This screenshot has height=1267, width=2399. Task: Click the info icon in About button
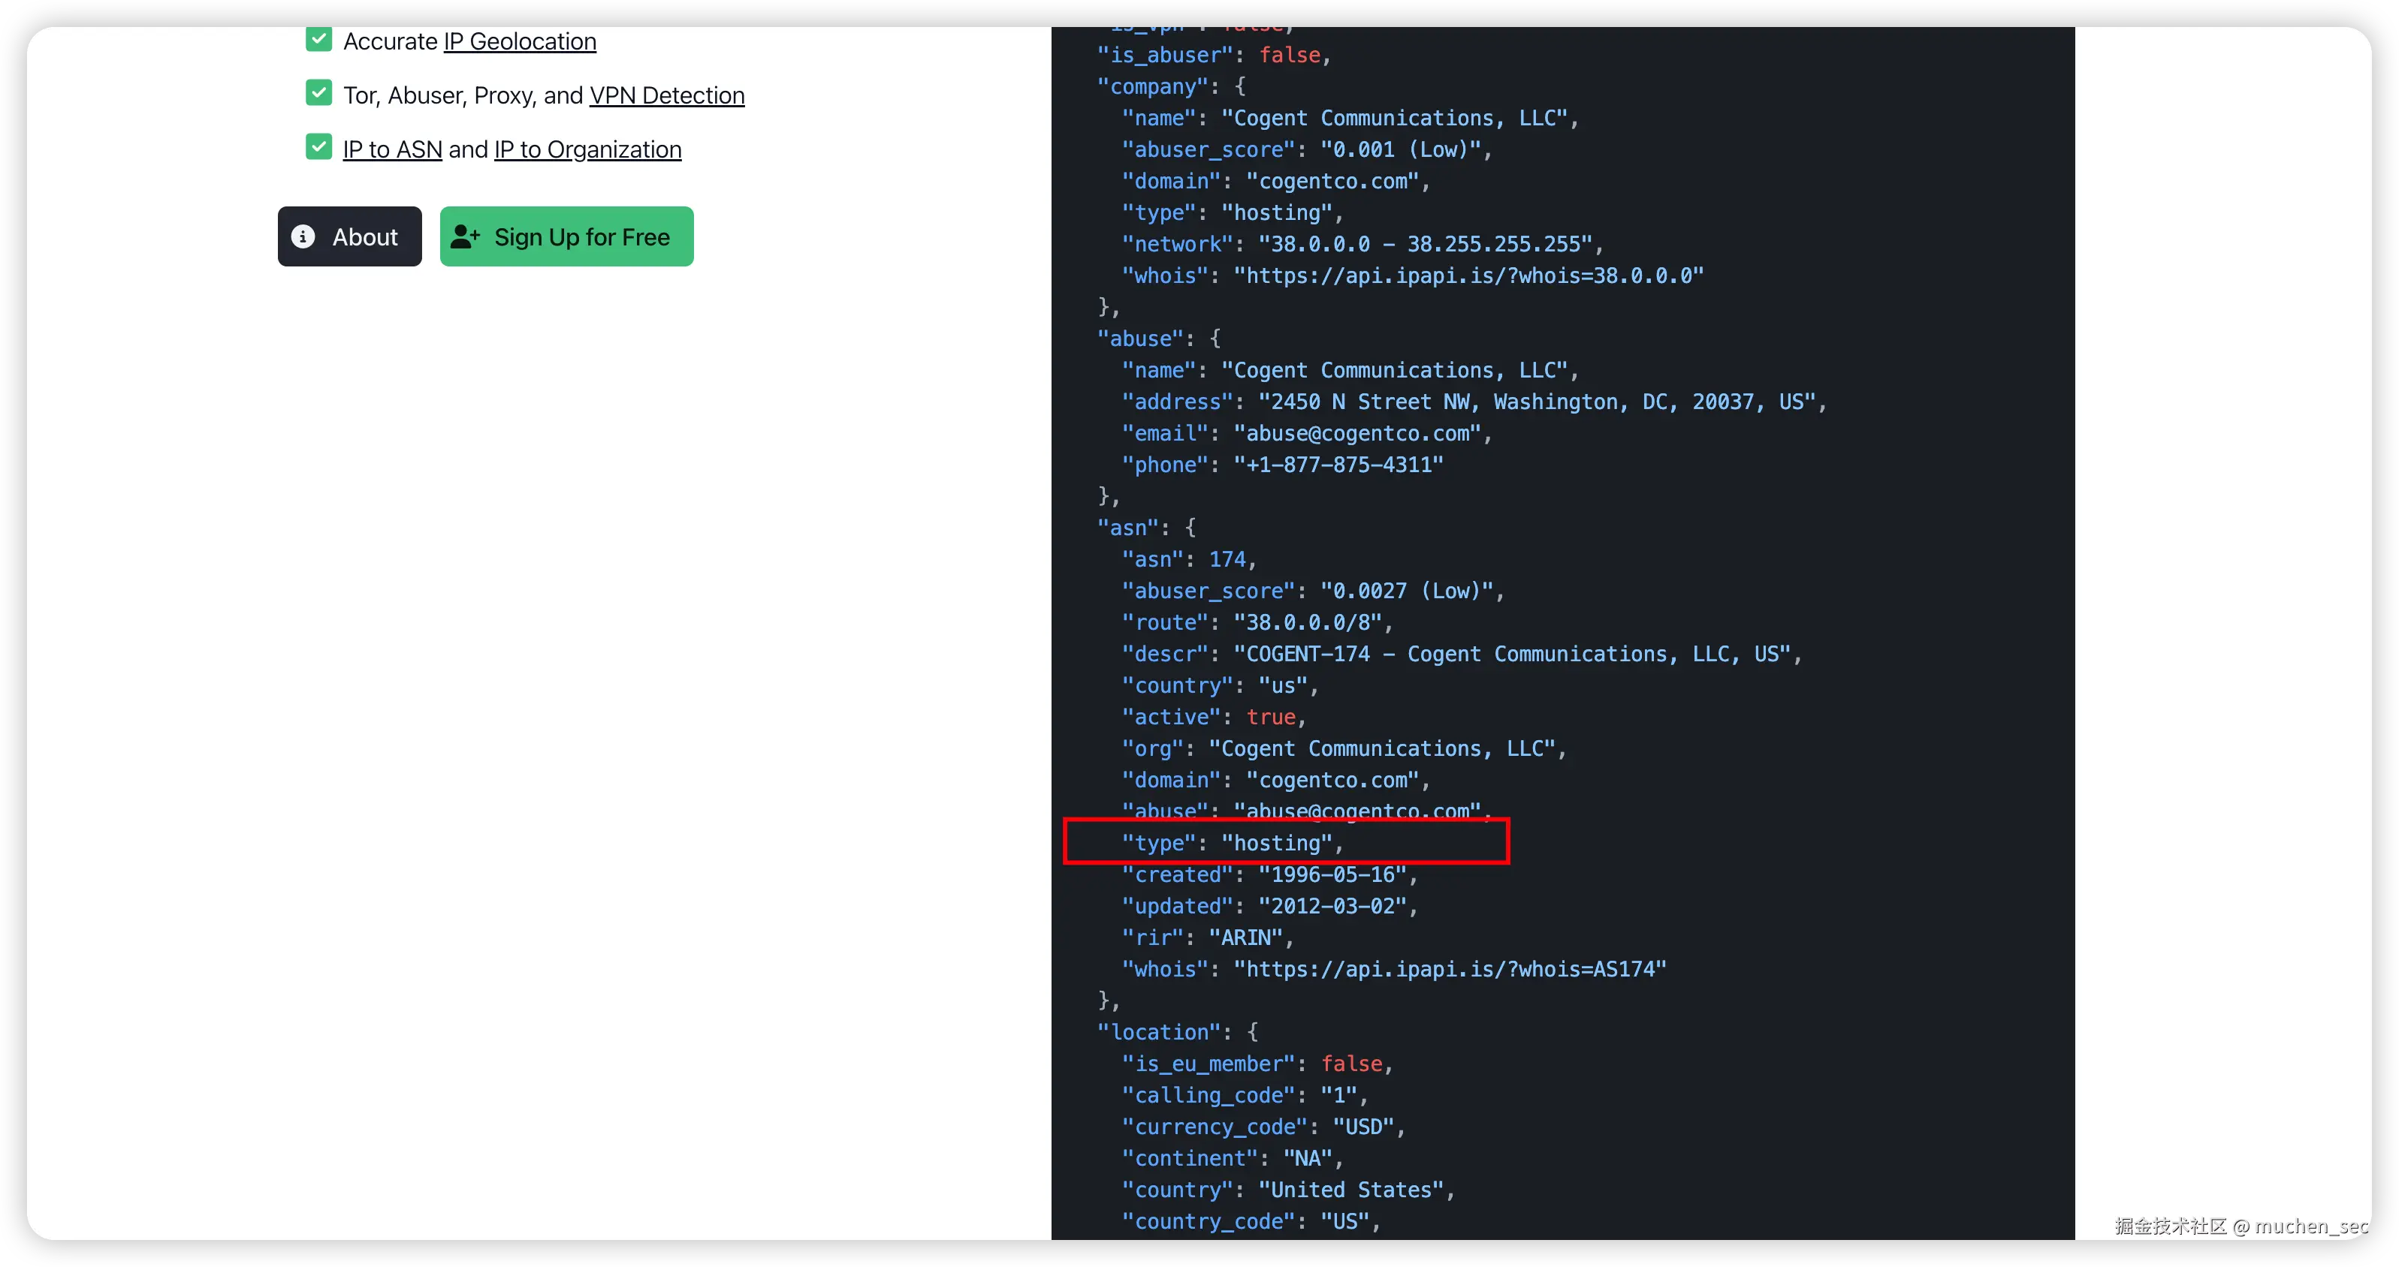303,236
